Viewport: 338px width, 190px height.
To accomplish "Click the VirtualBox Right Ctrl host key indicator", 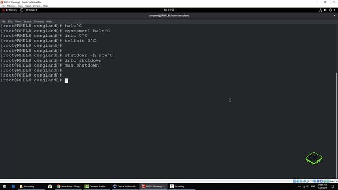I will (334, 181).
